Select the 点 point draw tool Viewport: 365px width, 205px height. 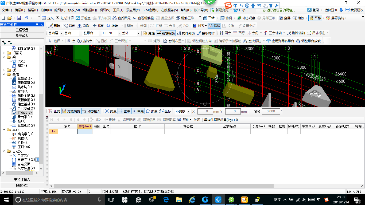(71, 41)
